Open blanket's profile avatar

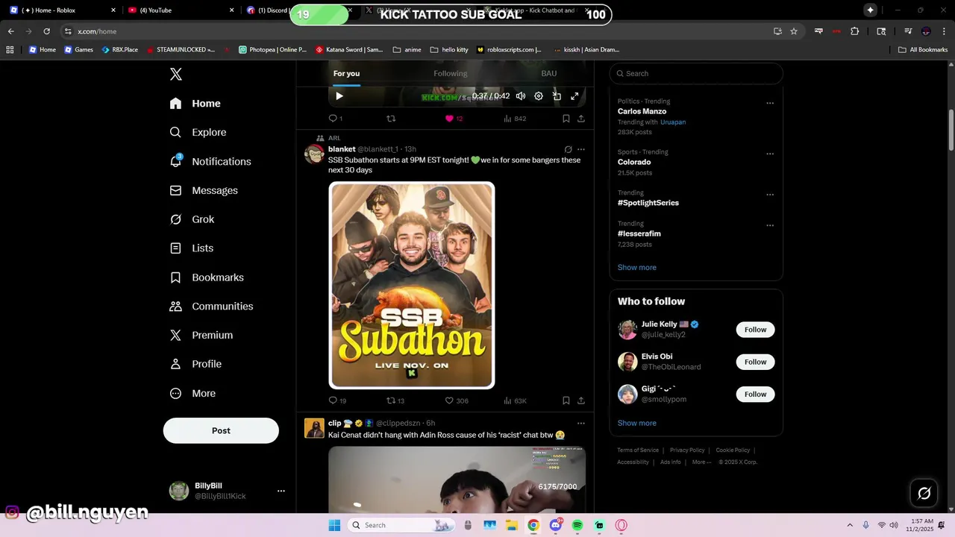click(x=314, y=154)
